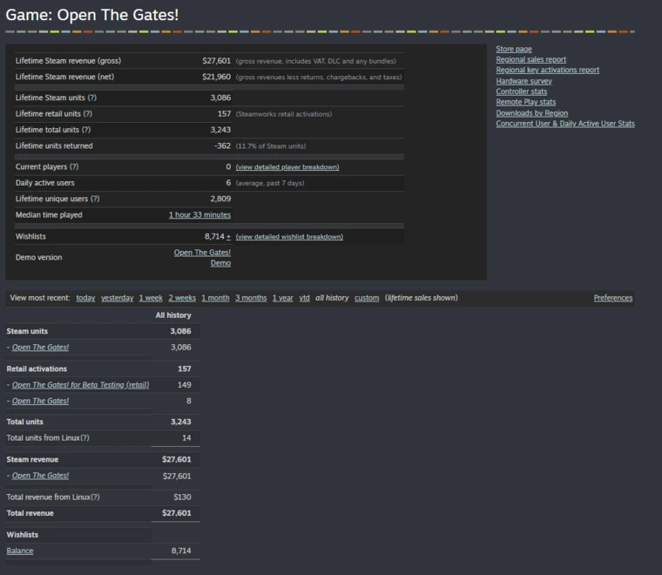The image size is (662, 575).
Task: Select the 2 weeks time range
Action: point(182,298)
